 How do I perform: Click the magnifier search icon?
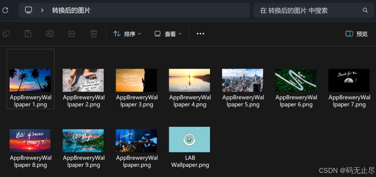coord(365,10)
